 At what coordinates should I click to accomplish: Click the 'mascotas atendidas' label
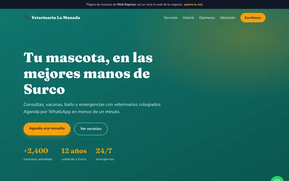[38, 159]
